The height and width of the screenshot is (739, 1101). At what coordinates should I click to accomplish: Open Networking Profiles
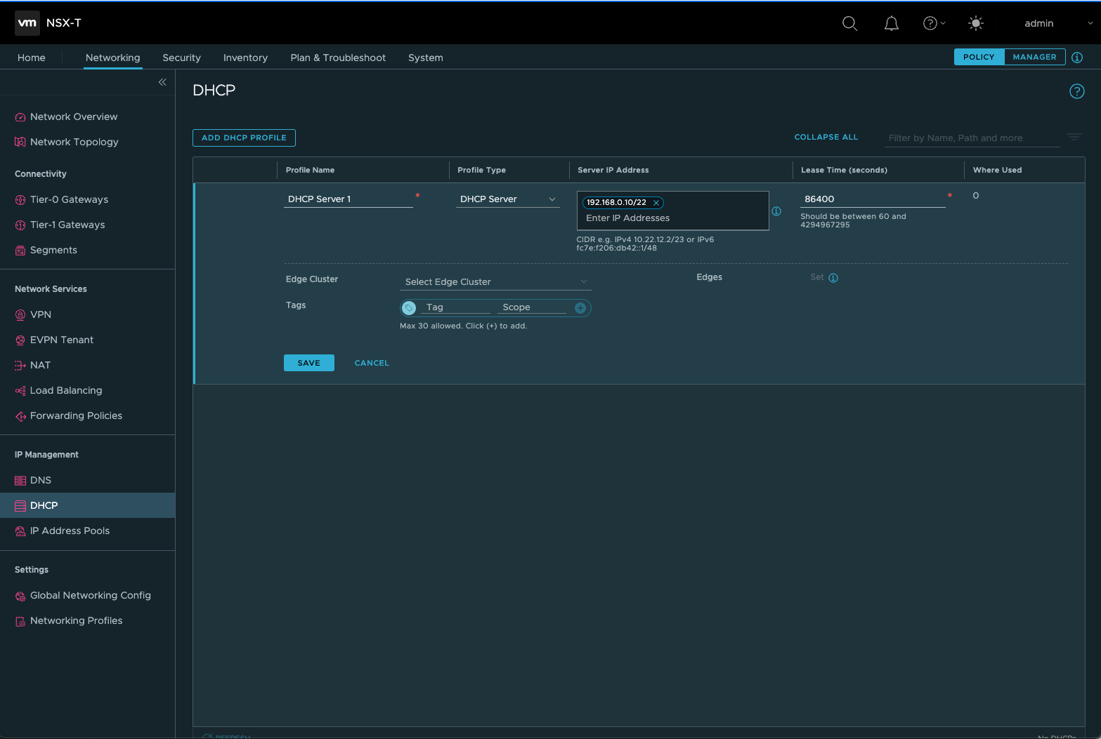point(76,620)
